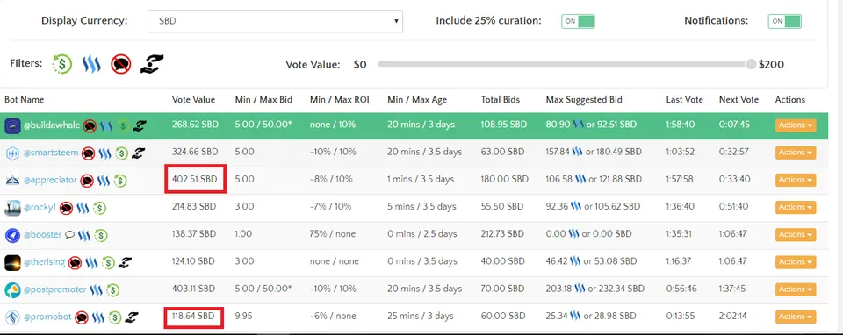Open the @smartsteem bot link
Screen dimensions: 843x335
click(52, 153)
